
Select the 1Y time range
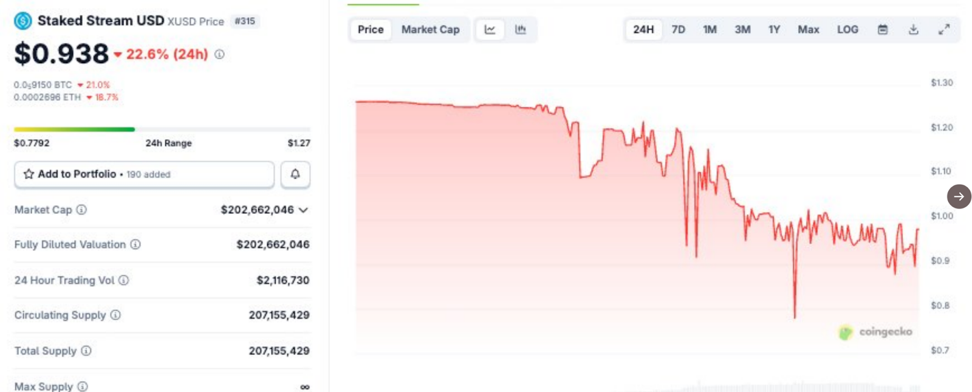click(774, 30)
